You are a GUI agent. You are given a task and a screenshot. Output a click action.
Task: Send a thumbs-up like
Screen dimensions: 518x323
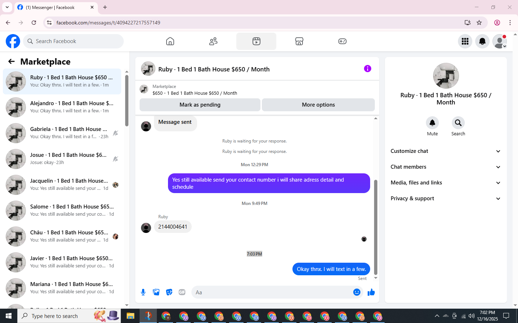coord(371,292)
